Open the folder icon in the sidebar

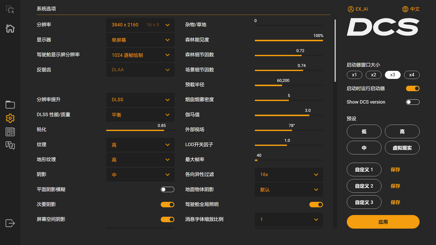pos(10,105)
